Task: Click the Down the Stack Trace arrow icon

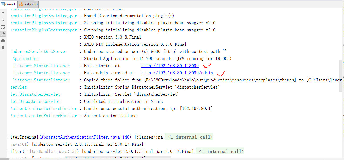Action: pos(3,20)
